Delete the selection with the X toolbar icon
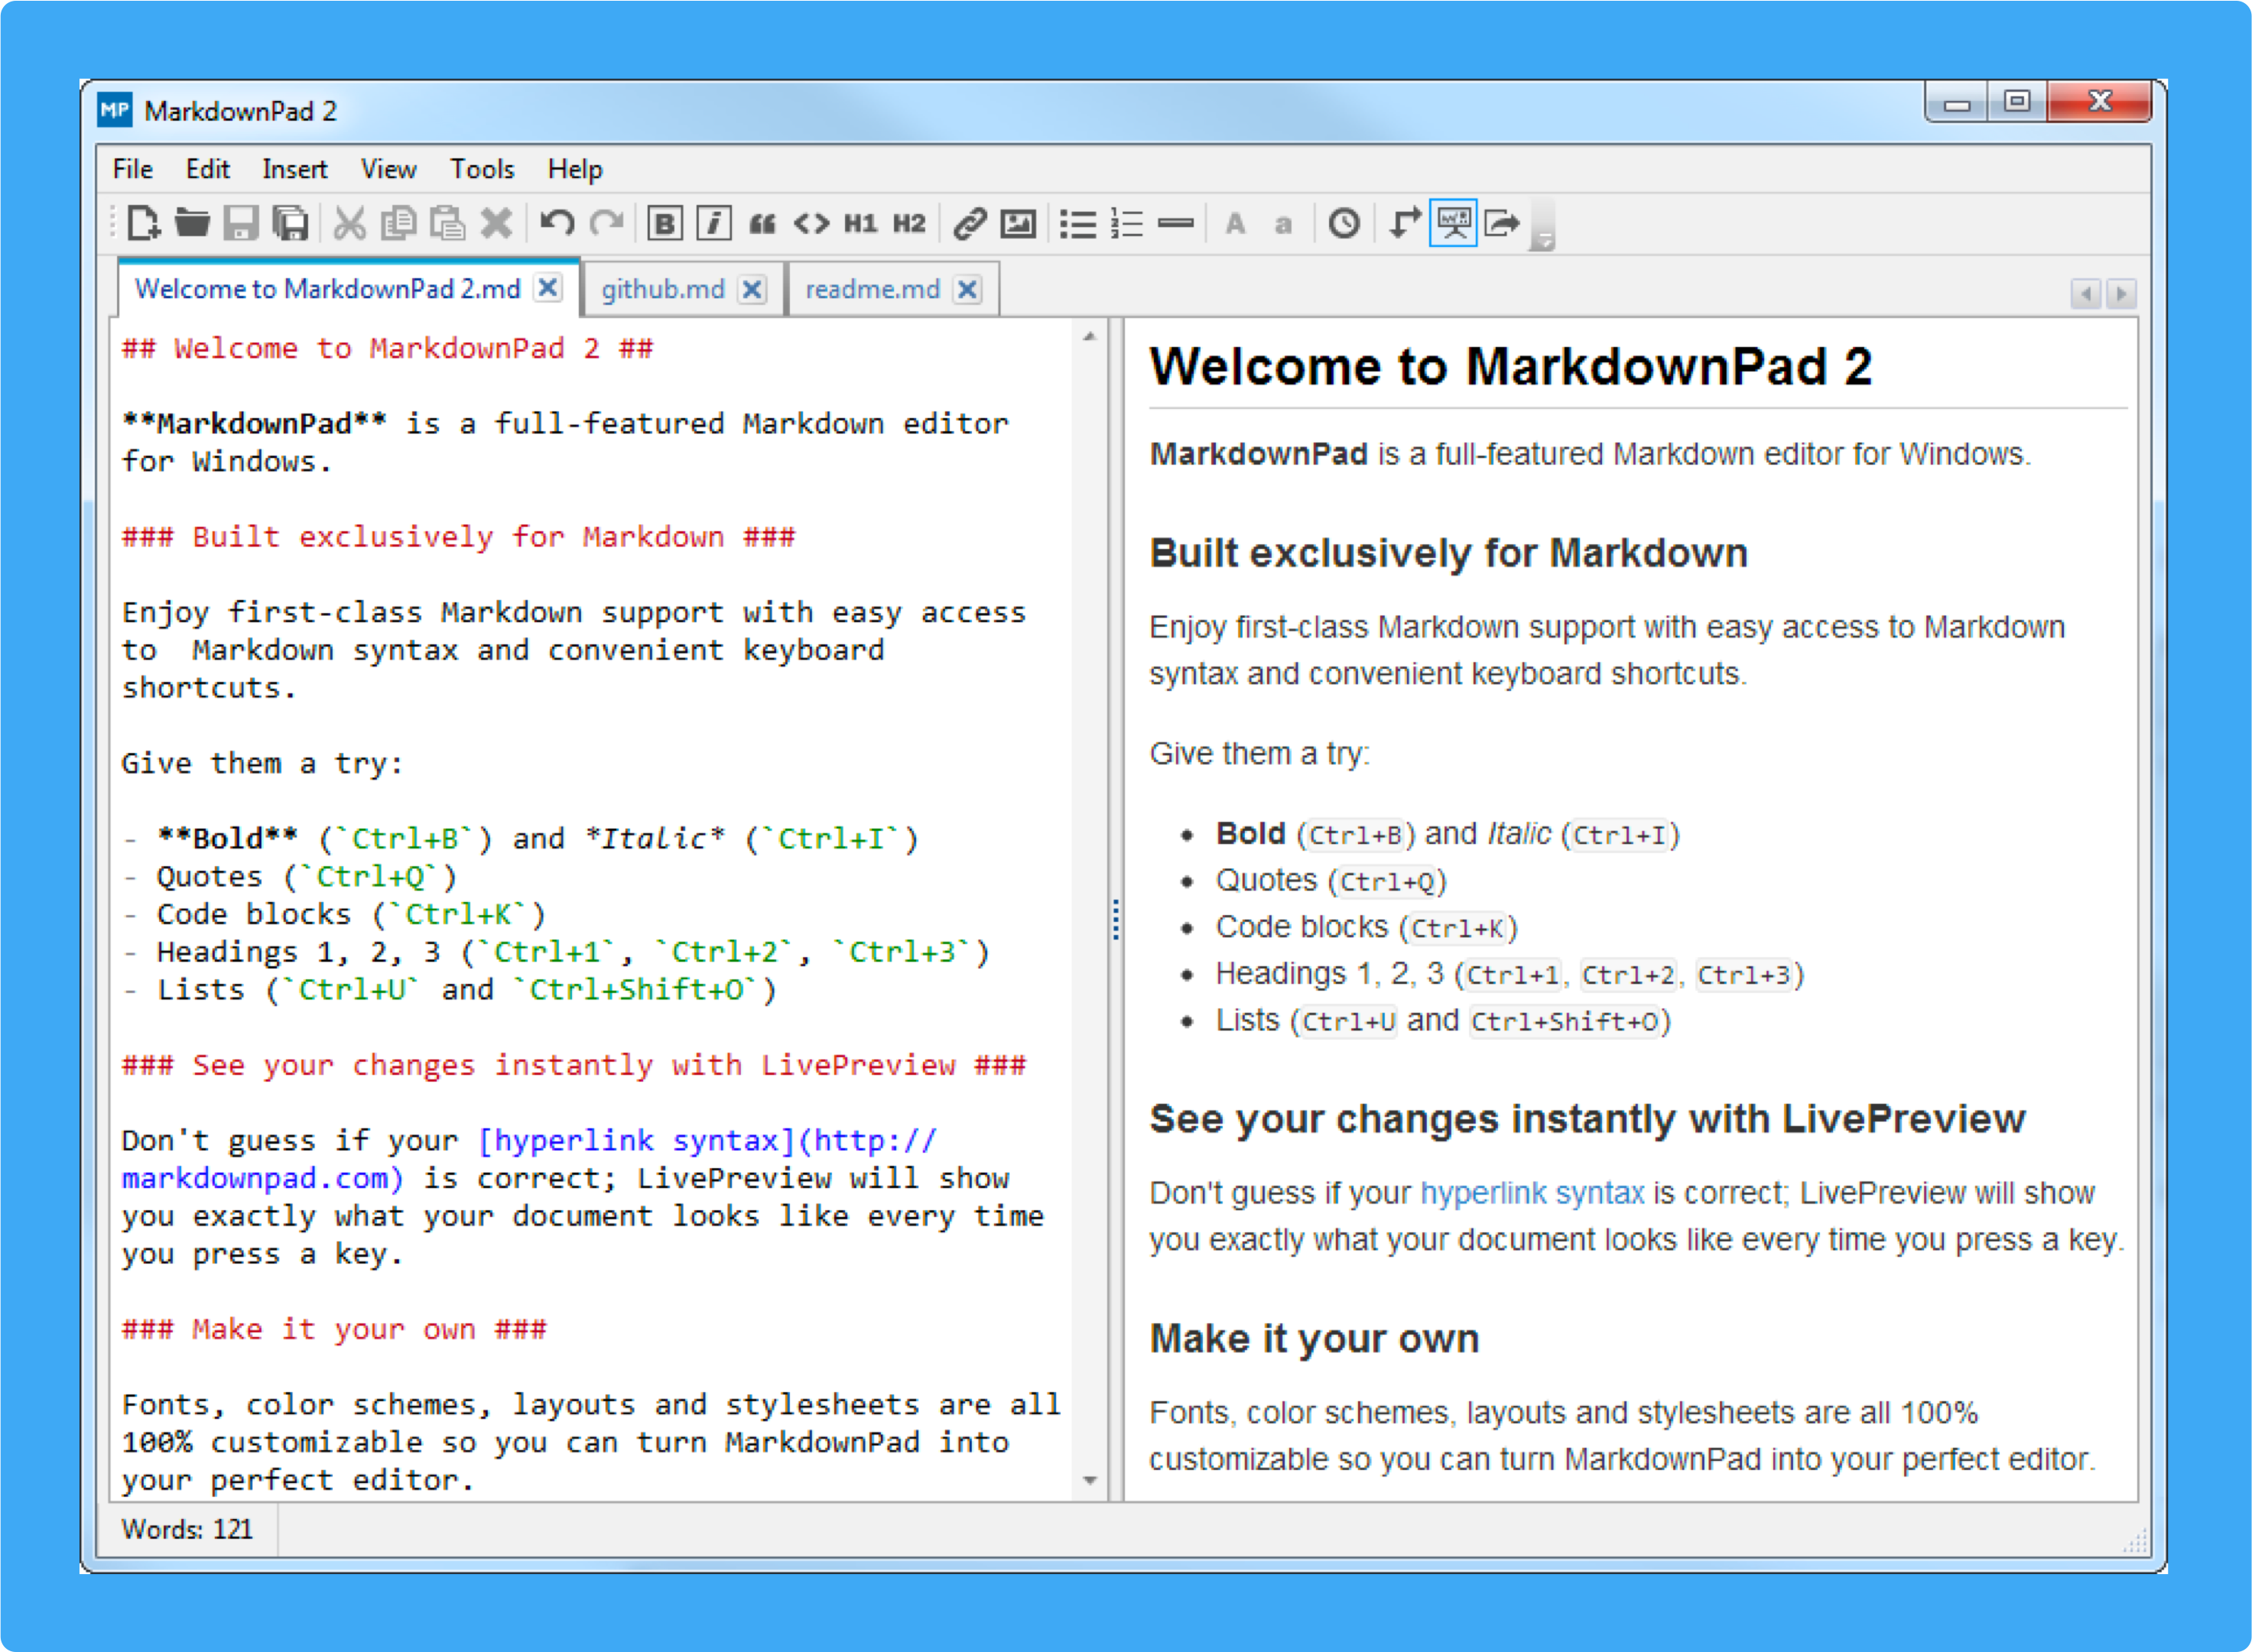This screenshot has height=1652, width=2252. (x=496, y=223)
